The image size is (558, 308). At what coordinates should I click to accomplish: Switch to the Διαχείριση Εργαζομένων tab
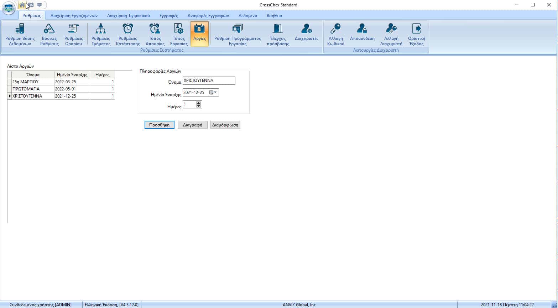pos(74,16)
